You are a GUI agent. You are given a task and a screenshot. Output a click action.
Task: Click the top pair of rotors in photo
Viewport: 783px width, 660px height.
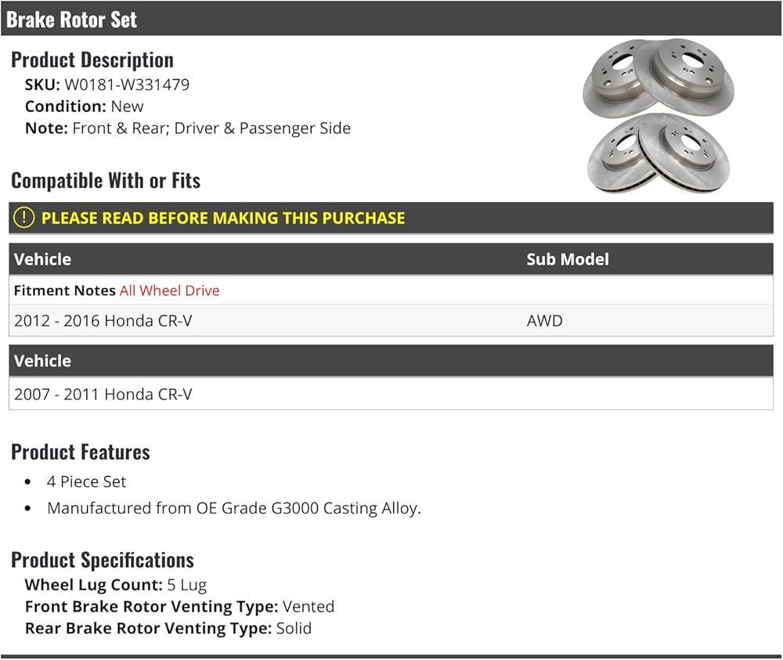coord(659,78)
